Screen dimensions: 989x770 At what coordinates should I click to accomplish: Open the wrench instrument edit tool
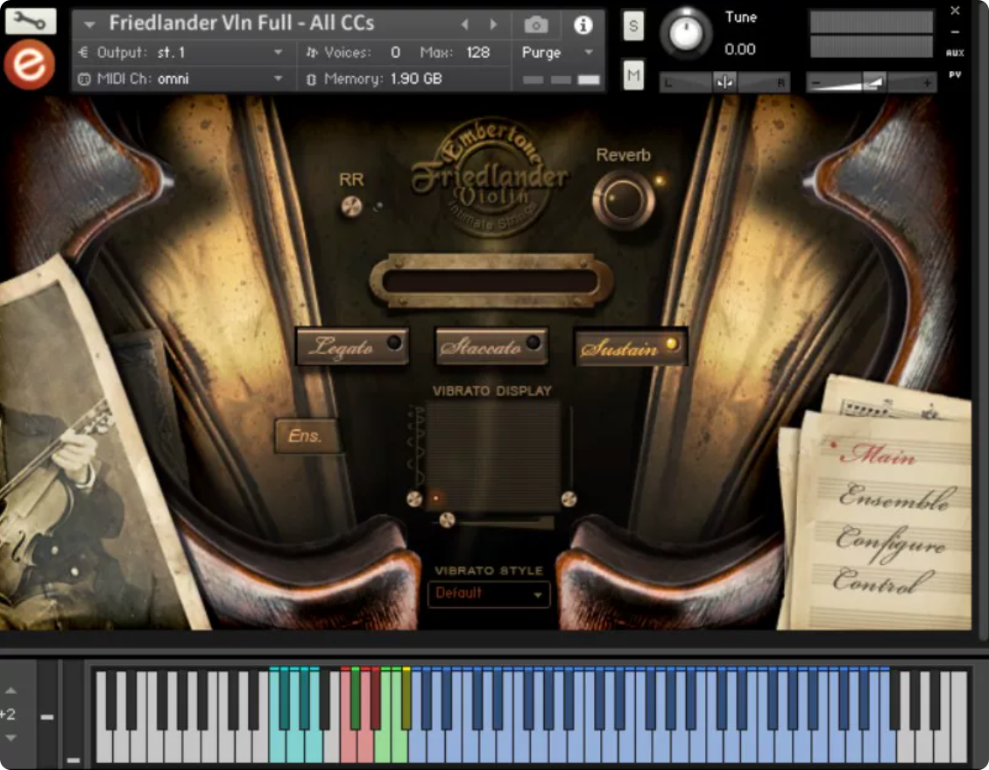[31, 21]
